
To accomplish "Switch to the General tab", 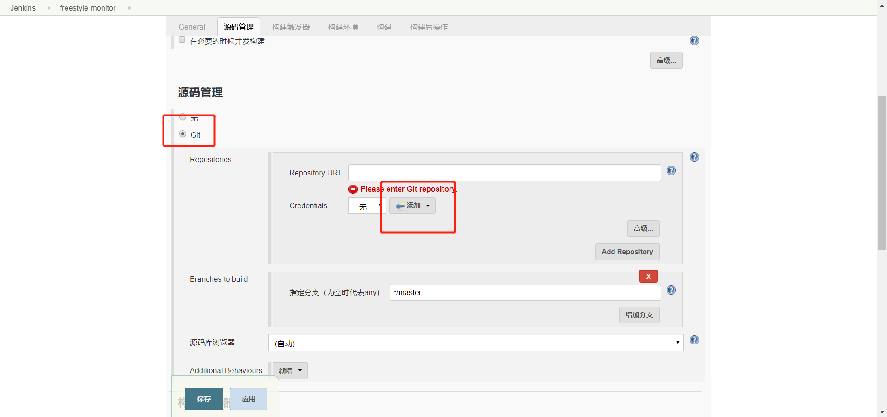I will 191,27.
